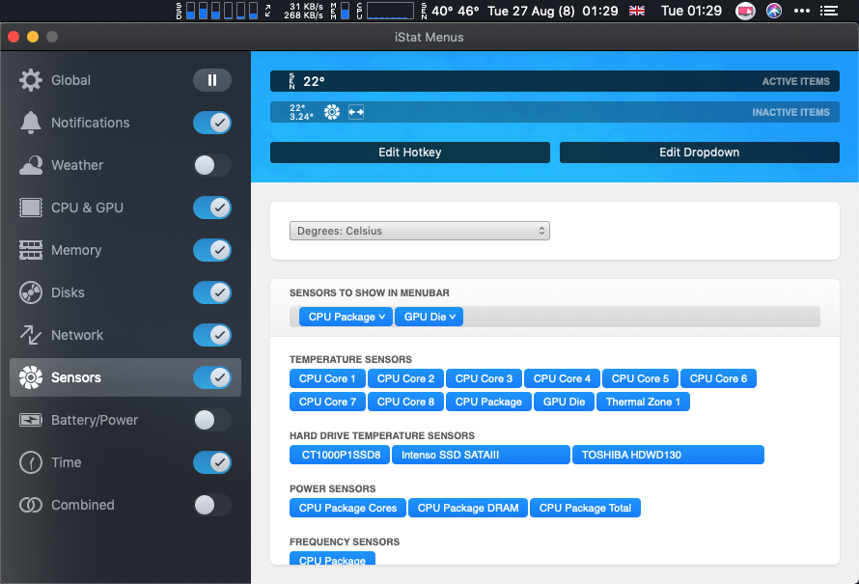Click the Memory RAM icon
The image size is (859, 584).
click(31, 250)
